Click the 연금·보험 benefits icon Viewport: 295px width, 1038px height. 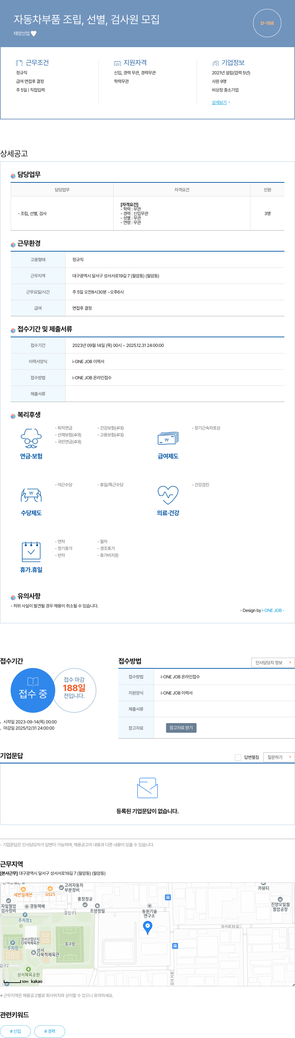tap(31, 438)
